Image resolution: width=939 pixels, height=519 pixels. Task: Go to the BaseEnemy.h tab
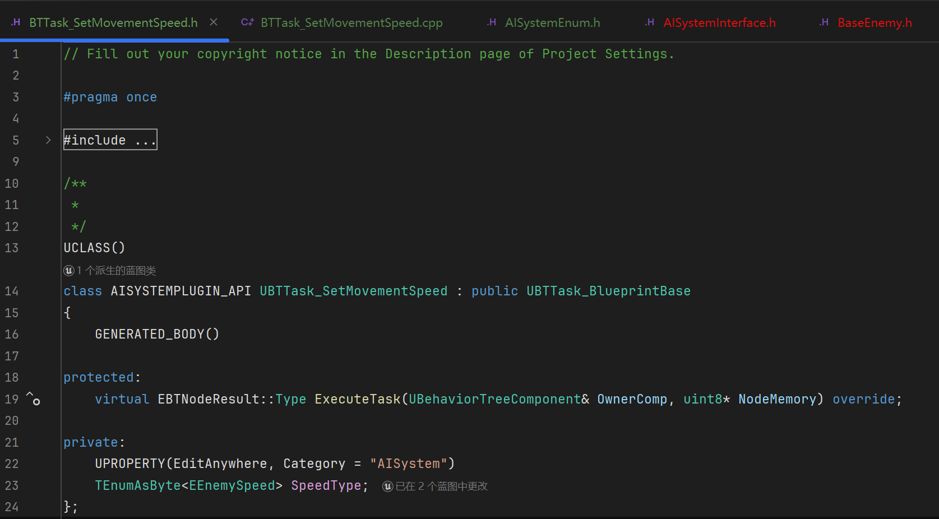(866, 22)
